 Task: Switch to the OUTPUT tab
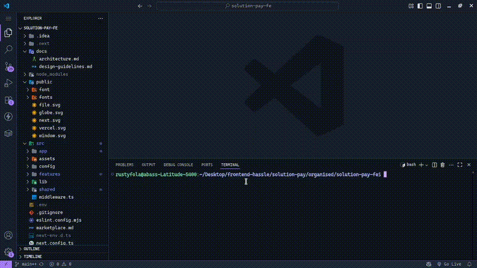tap(148, 165)
